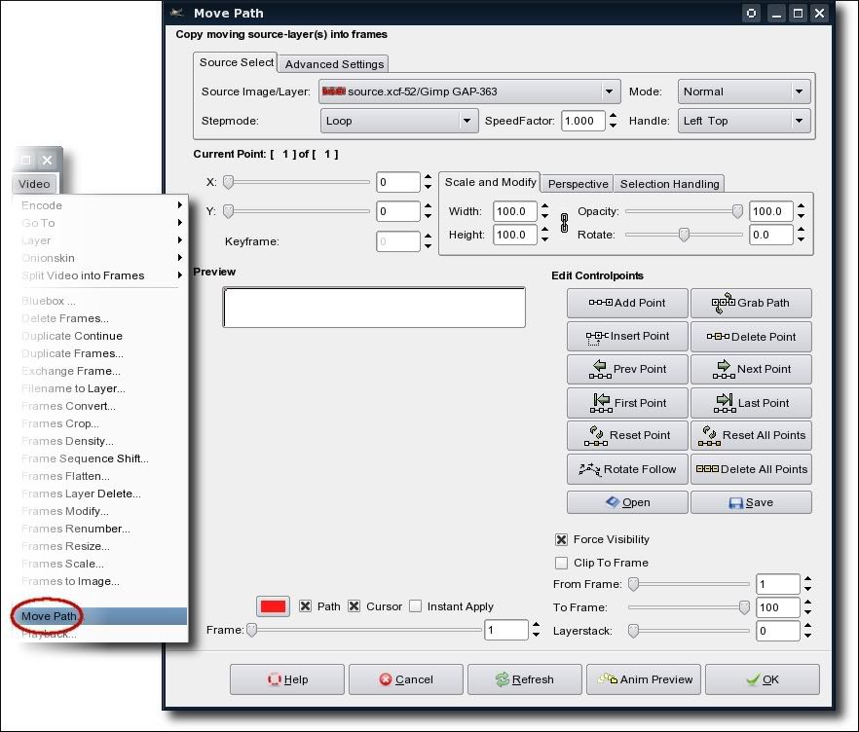
Task: Click the Frame slider handle below preview
Action: click(251, 630)
